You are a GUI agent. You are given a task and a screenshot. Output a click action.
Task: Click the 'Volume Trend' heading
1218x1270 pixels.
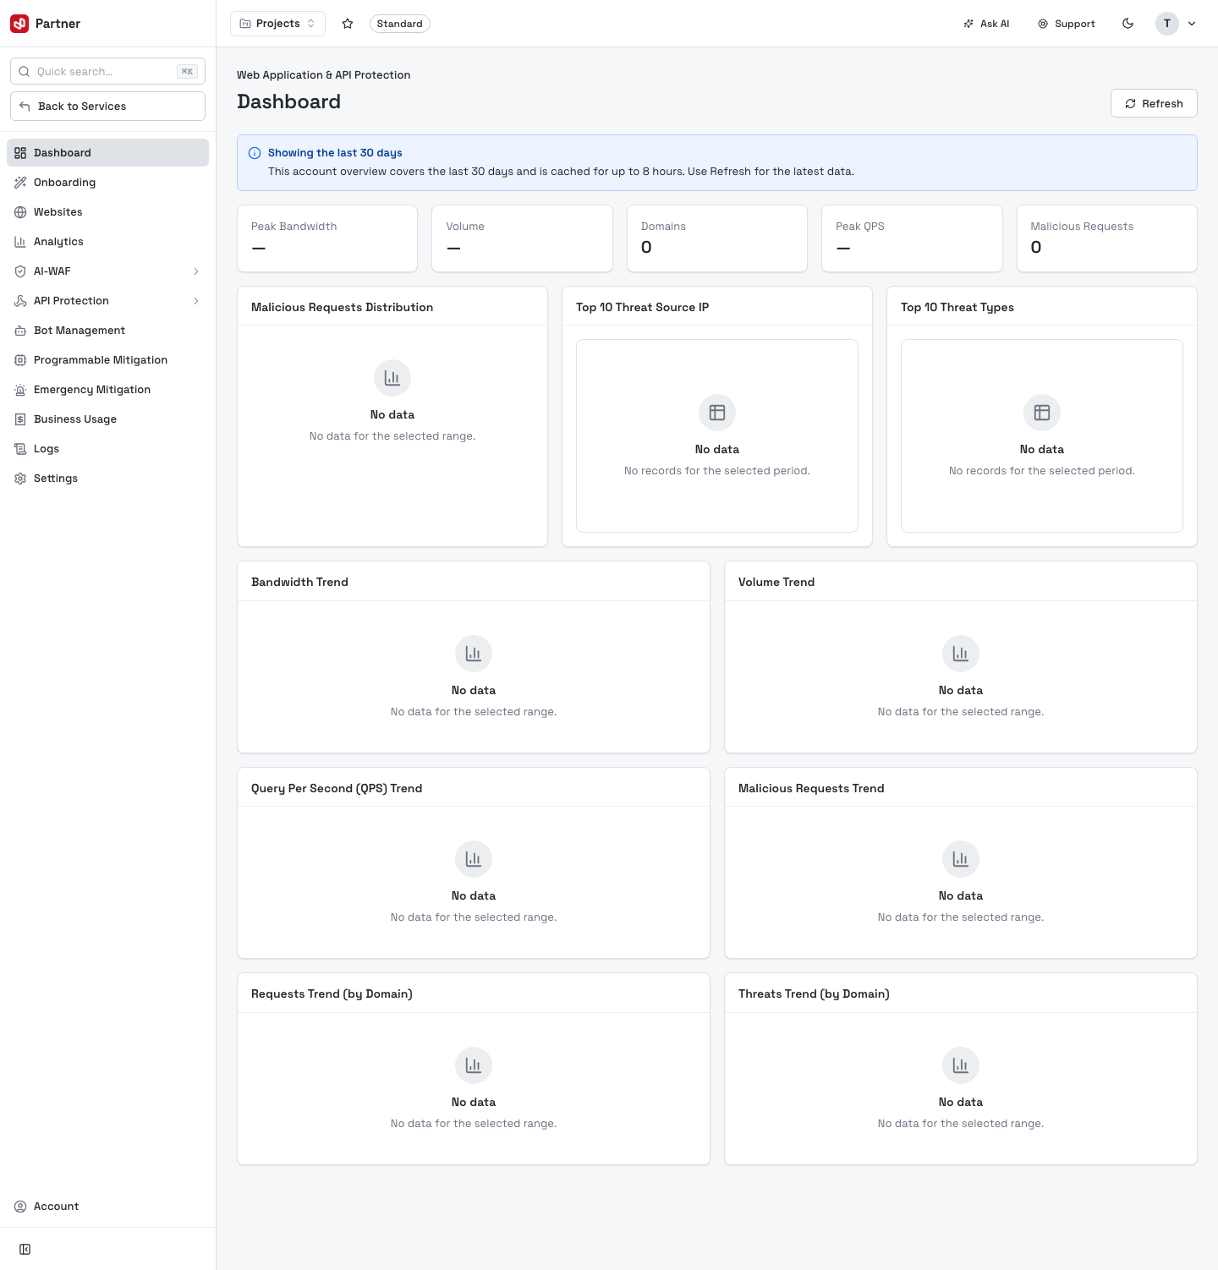click(x=776, y=582)
